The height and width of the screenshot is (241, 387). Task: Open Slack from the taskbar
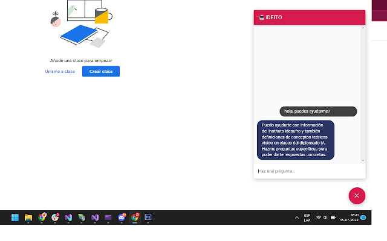(x=55, y=218)
